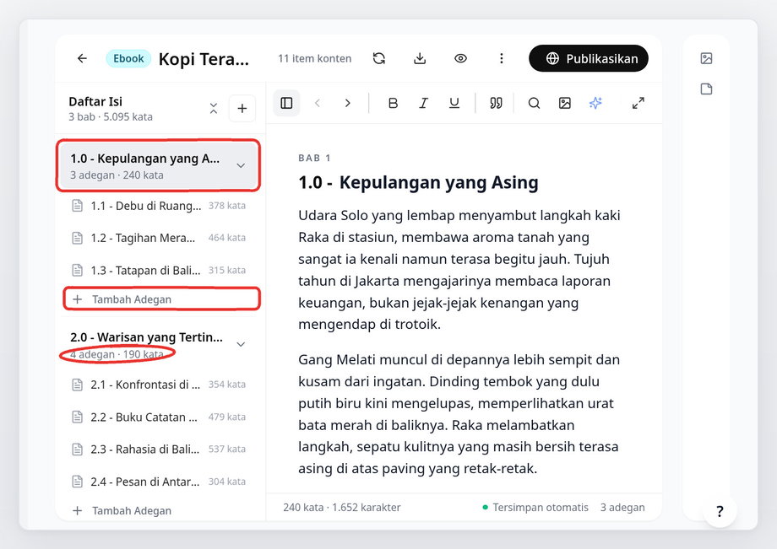Screen dimensions: 777x549
Task: Select chapter 2.0 Warisan yang Tertin...
Action: click(x=158, y=345)
